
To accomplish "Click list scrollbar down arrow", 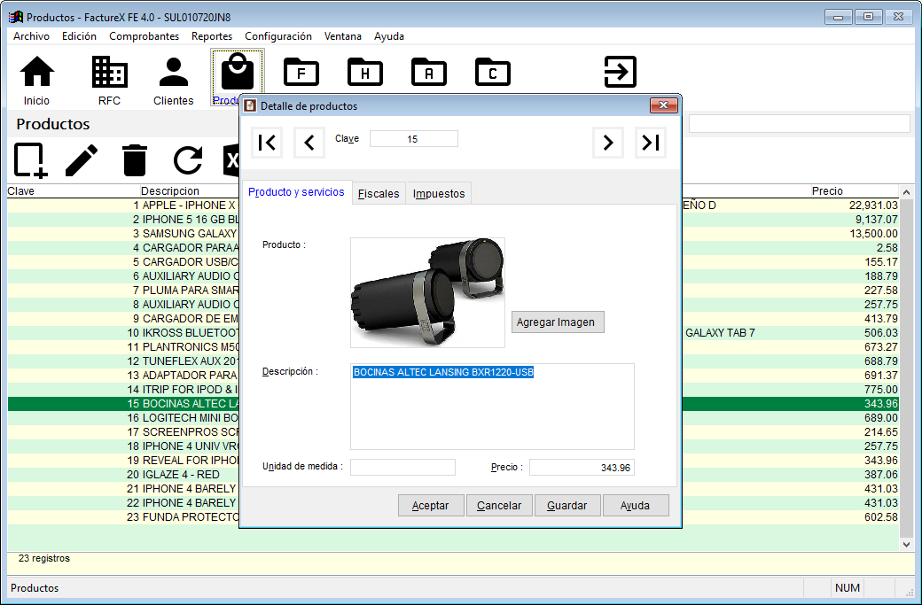I will click(x=906, y=544).
